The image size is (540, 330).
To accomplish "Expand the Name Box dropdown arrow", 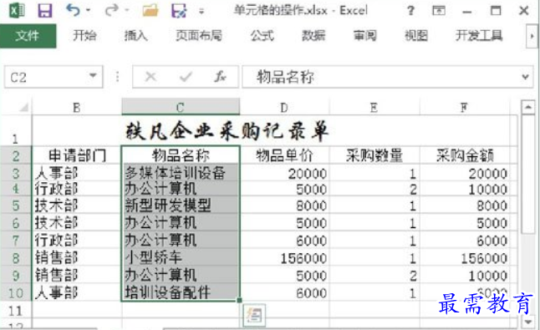I will 93,76.
